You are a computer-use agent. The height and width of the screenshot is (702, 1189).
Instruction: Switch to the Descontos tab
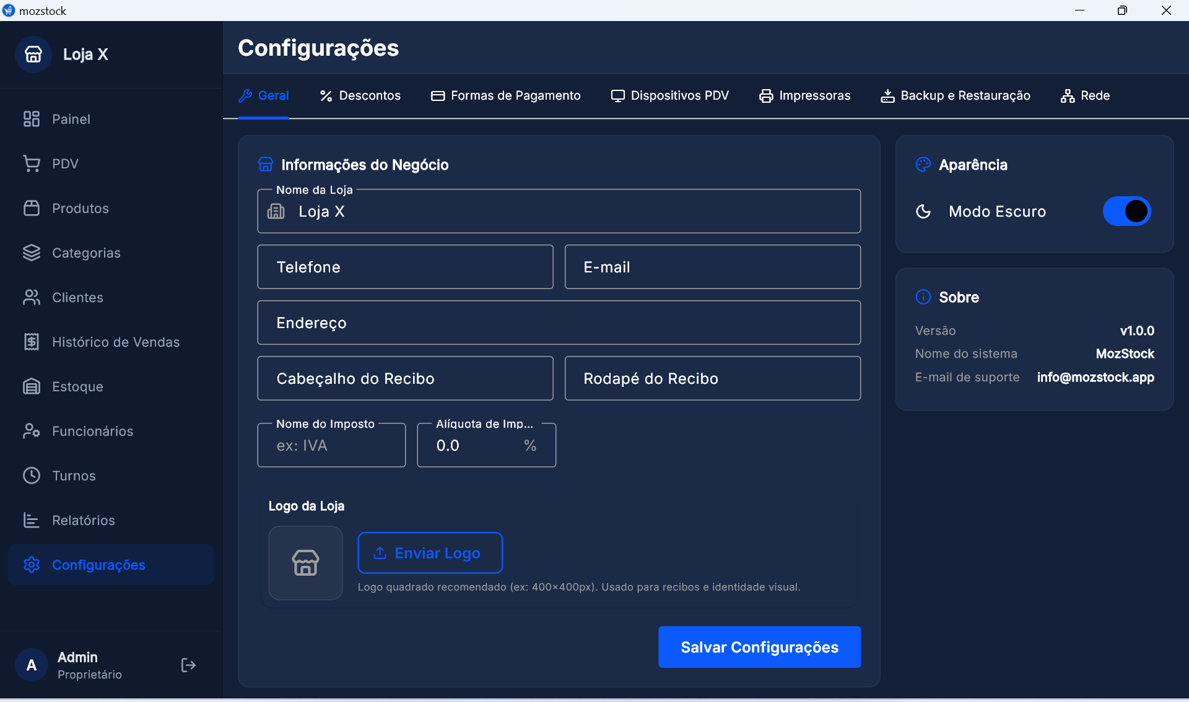click(359, 95)
